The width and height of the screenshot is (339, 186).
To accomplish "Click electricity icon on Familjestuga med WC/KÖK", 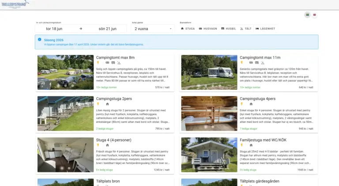I will tap(242, 145).
